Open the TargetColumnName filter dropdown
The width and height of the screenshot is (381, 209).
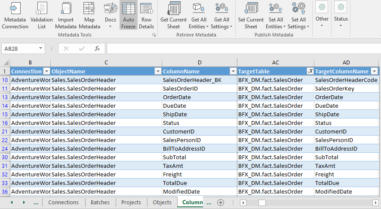point(375,71)
